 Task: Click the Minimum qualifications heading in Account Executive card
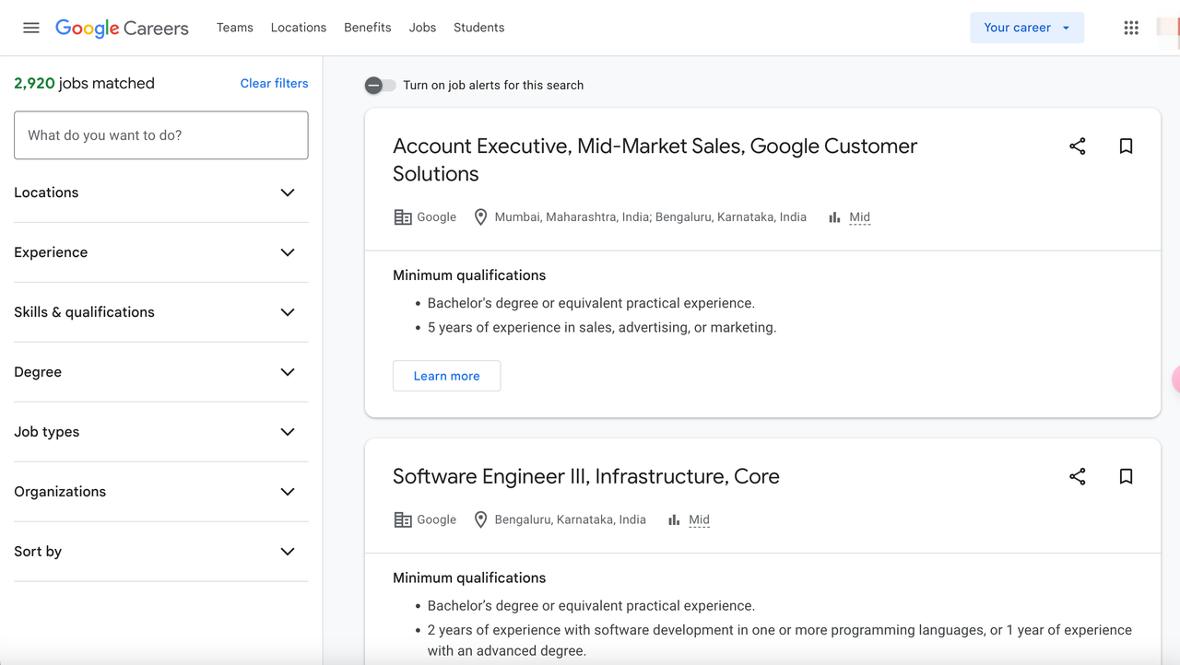click(x=469, y=275)
